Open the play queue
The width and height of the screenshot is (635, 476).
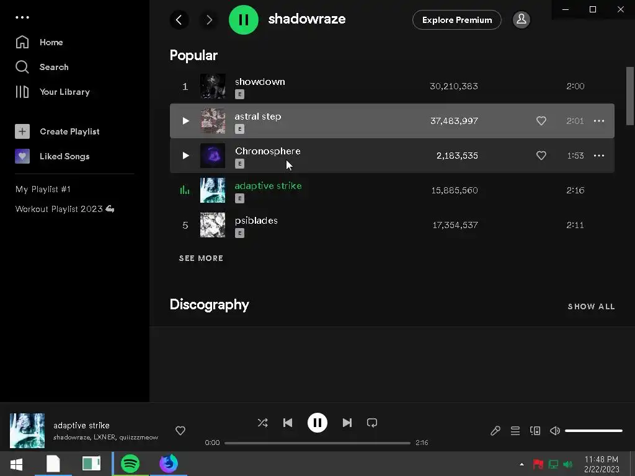coord(515,431)
